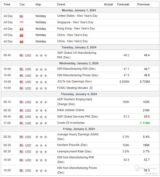Click the 14:00 time cell
Image resolution: width=160 pixels, height=177 pixels.
coord(7,88)
